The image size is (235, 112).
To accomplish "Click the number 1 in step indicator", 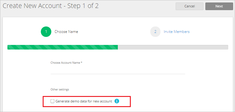I will point(46,32).
